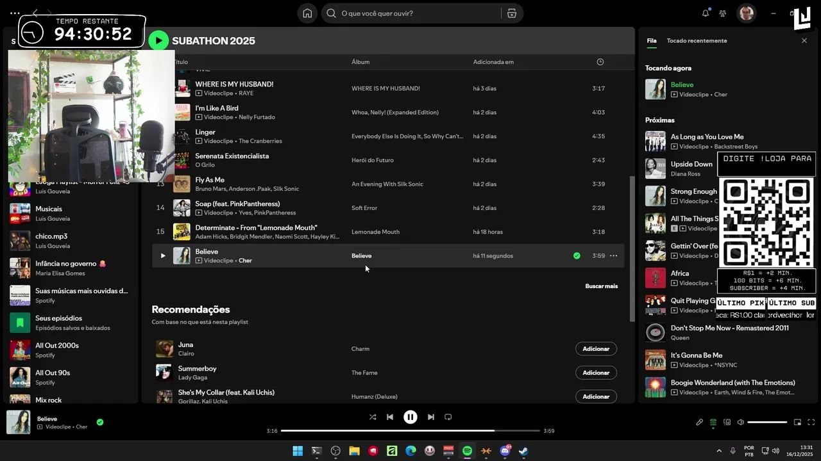Seek within the song progress bar

point(410,431)
